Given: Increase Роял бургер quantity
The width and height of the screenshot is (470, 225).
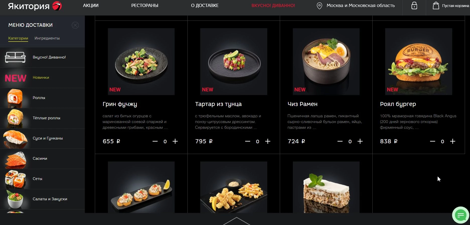Looking at the screenshot, I should tap(452, 141).
